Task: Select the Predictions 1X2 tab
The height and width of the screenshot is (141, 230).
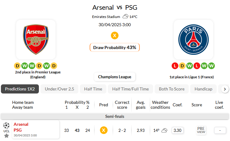Action: (20, 89)
